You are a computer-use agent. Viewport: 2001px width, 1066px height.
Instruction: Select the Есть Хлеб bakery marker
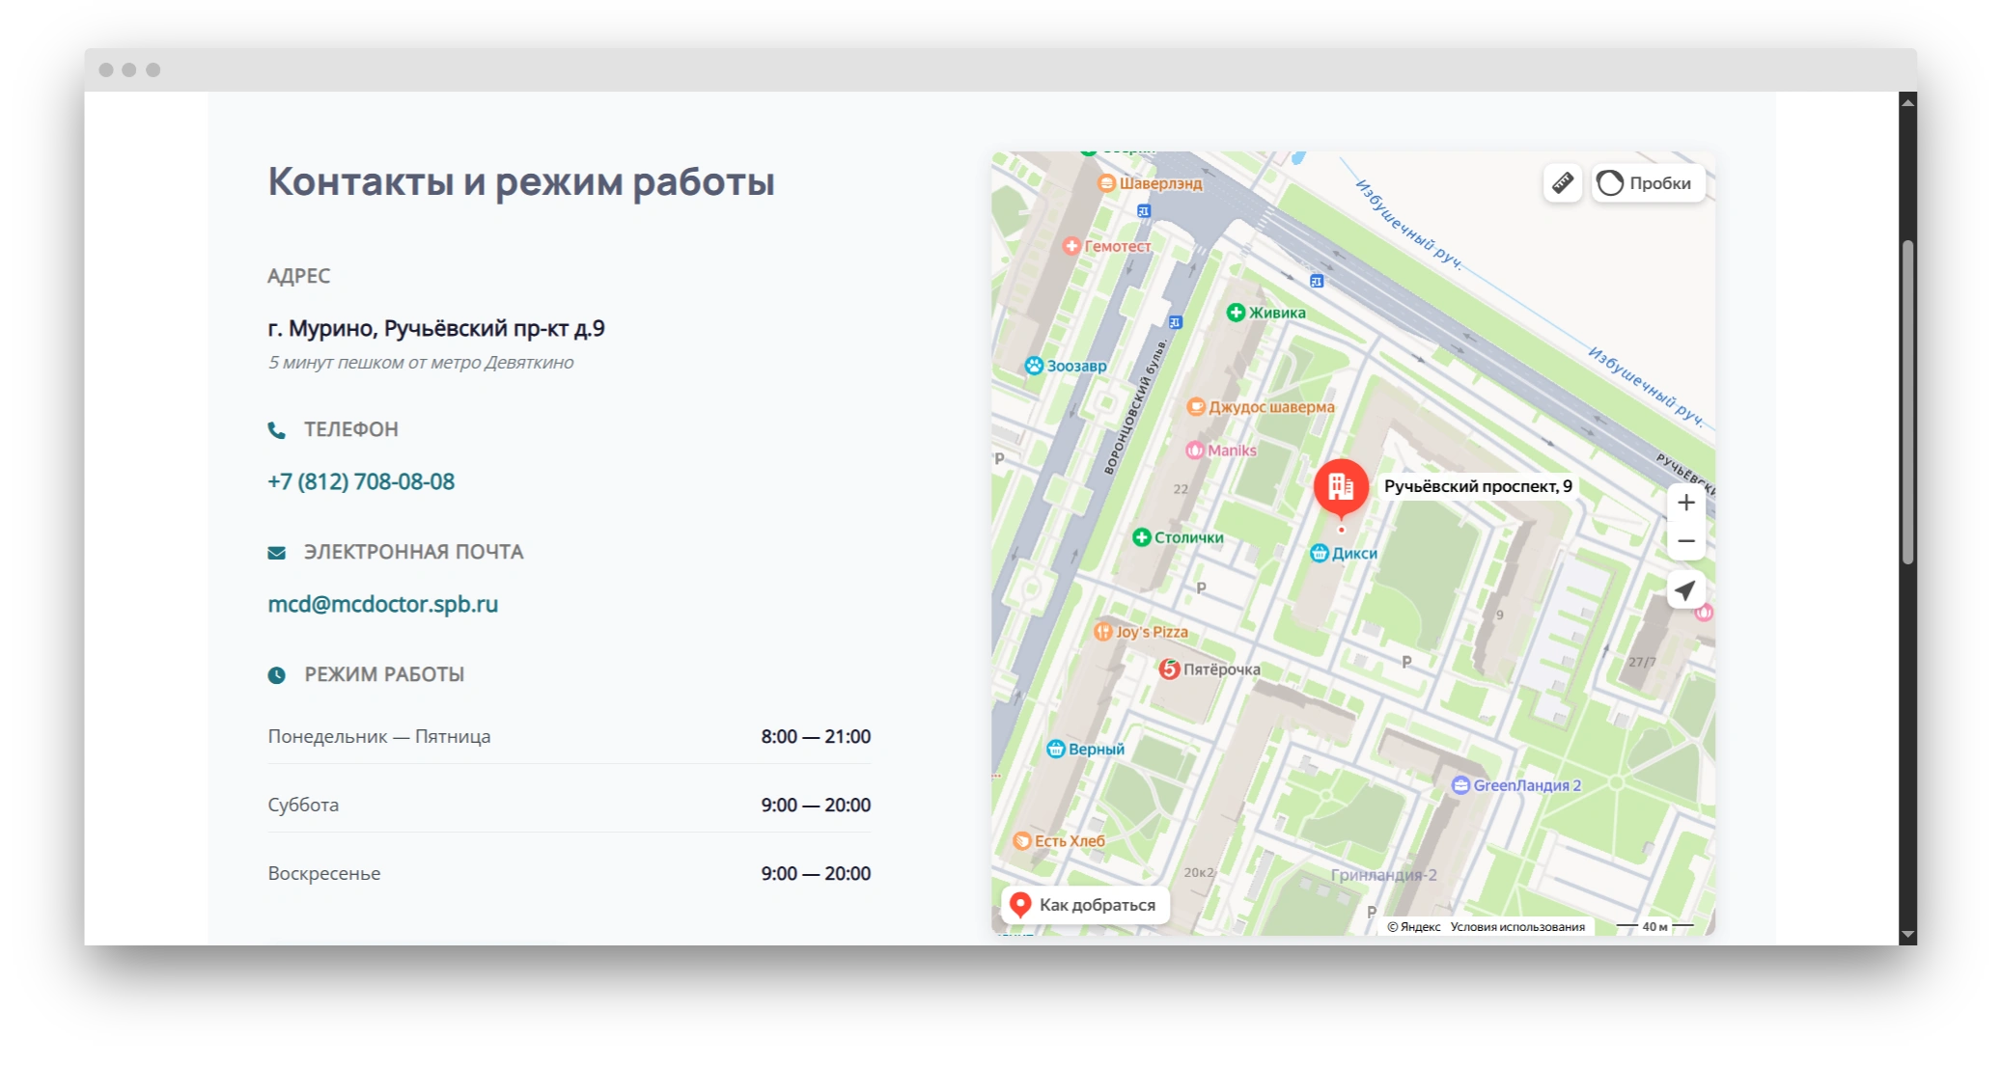pyautogui.click(x=1059, y=841)
